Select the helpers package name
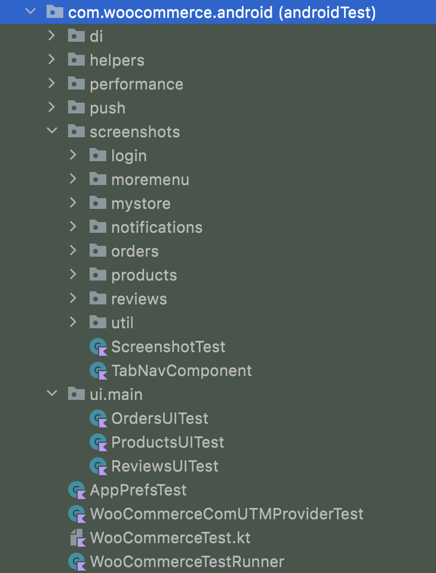436x573 pixels. point(117,60)
